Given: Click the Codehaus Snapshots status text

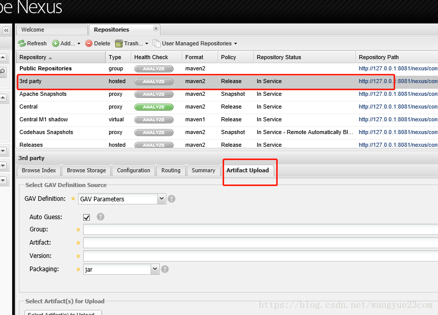Looking at the screenshot, I should tap(305, 132).
